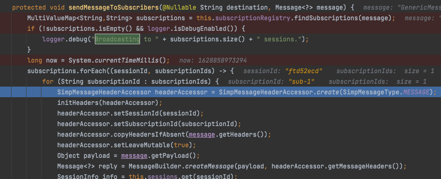Click the MultiValueMap type name
The height and width of the screenshot is (179, 441).
point(52,18)
